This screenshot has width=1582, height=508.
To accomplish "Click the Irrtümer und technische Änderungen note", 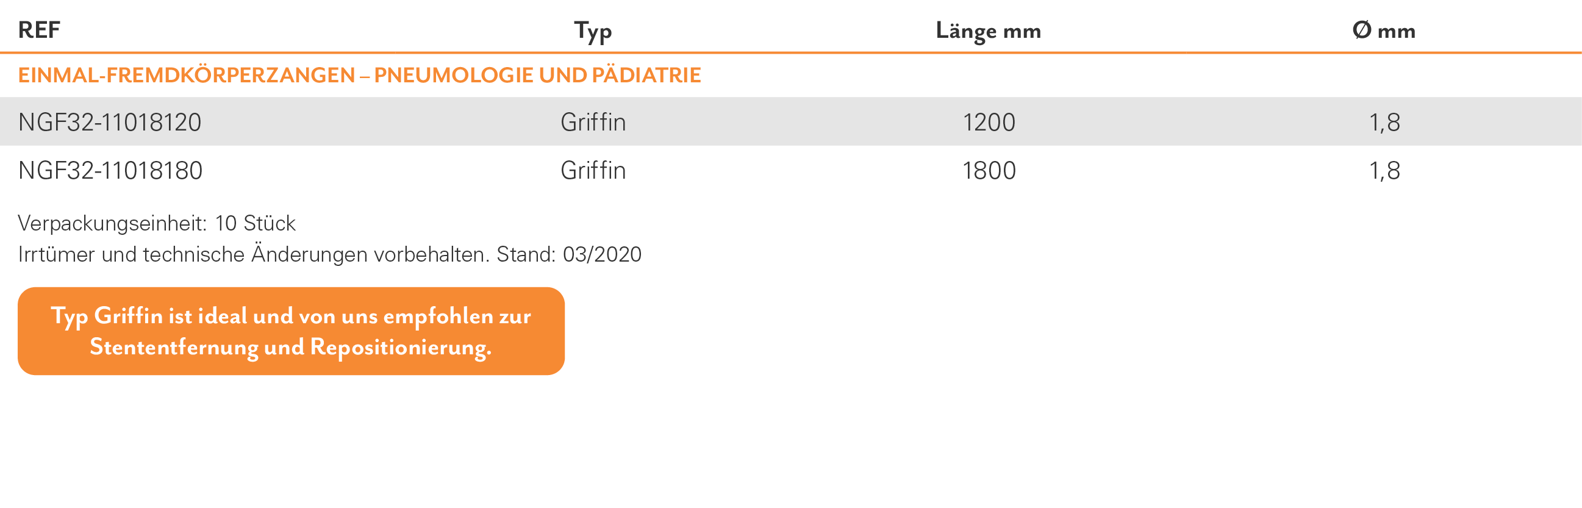I will (x=254, y=254).
